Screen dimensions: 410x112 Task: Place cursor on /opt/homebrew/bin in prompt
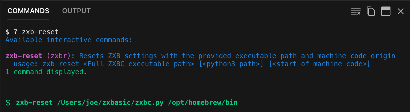tap(202, 102)
